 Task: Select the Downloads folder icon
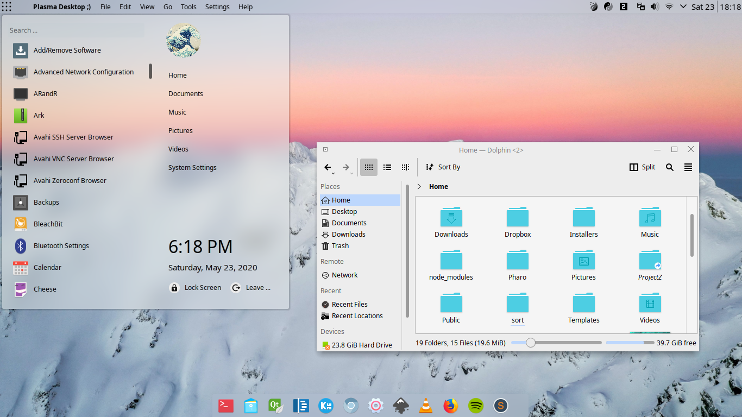451,217
